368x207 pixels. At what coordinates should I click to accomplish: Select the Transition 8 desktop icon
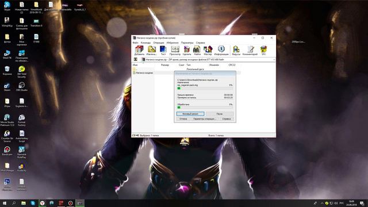tap(36, 22)
